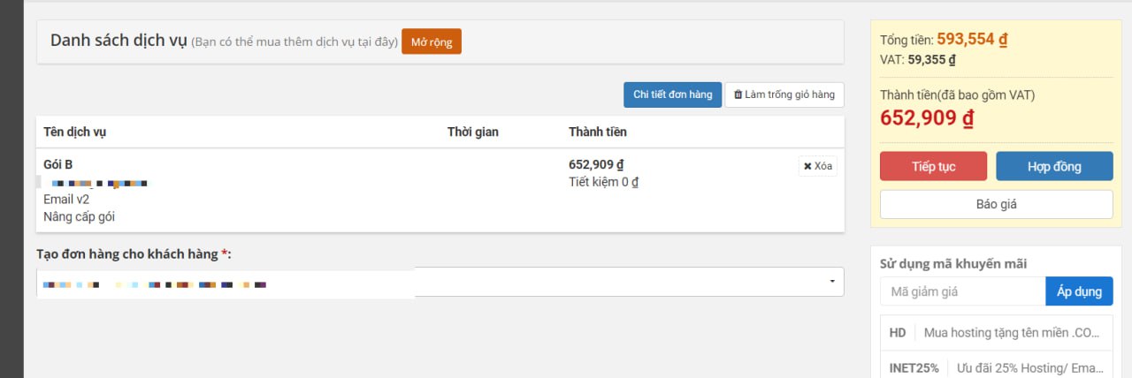1132x378 pixels.
Task: Open the Chi tiết đơn hàng order details
Action: pos(673,94)
